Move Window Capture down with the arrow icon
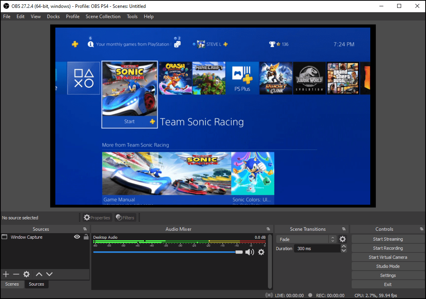 [x=49, y=274]
